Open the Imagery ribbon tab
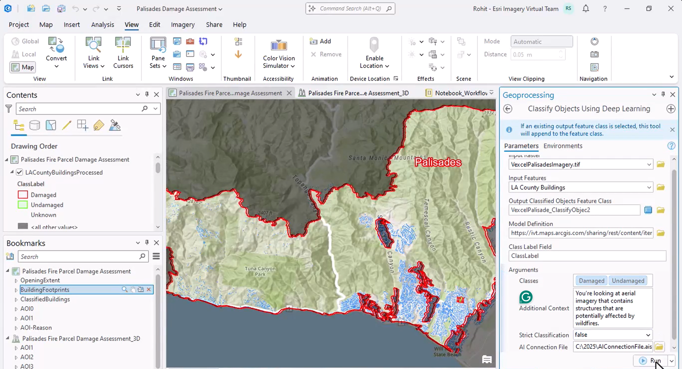 pos(183,24)
